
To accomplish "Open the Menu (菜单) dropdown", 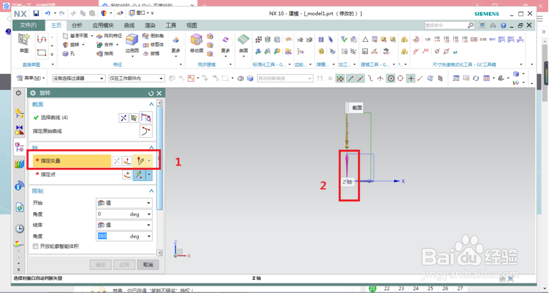I will 31,78.
